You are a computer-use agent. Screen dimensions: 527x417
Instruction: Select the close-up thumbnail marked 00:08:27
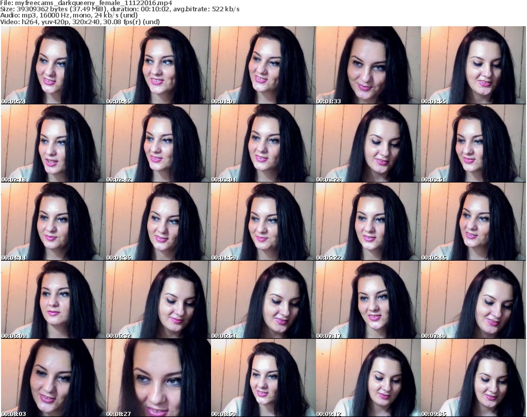(x=158, y=378)
